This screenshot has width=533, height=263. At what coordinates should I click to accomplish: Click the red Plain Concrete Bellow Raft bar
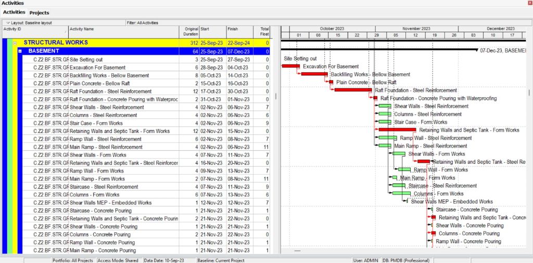coord(331,82)
